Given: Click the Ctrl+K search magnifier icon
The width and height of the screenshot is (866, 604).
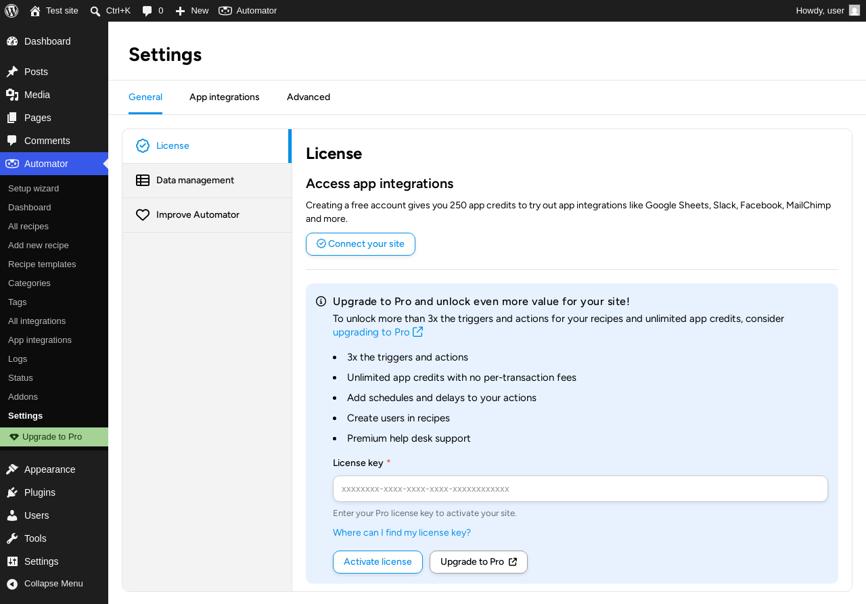Looking at the screenshot, I should coord(95,11).
